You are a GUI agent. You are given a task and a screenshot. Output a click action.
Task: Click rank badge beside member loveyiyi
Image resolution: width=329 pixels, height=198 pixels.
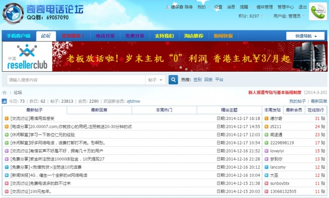pyautogui.click(x=266, y=151)
